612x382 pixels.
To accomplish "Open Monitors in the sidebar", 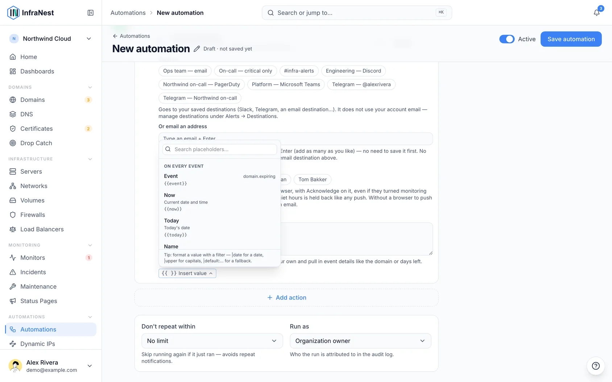I will (51, 257).
